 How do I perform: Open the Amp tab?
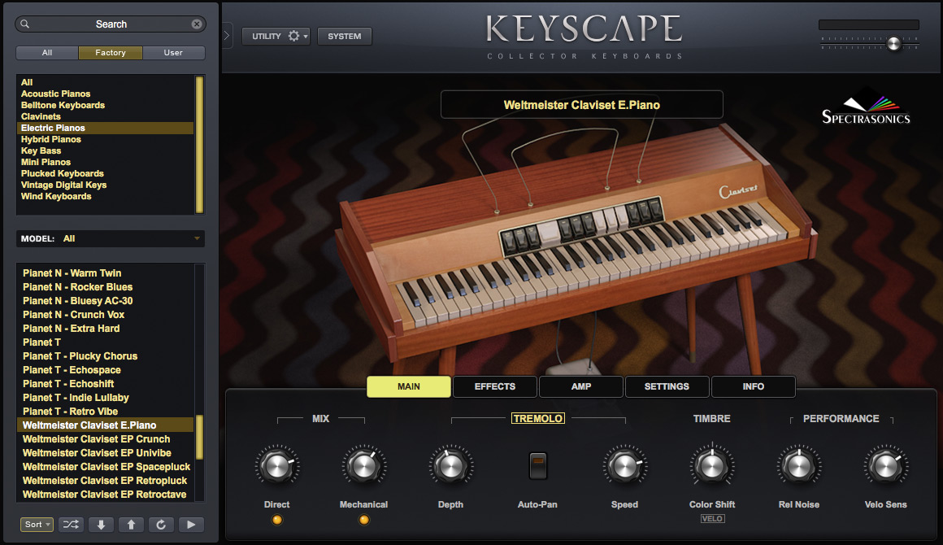click(580, 386)
